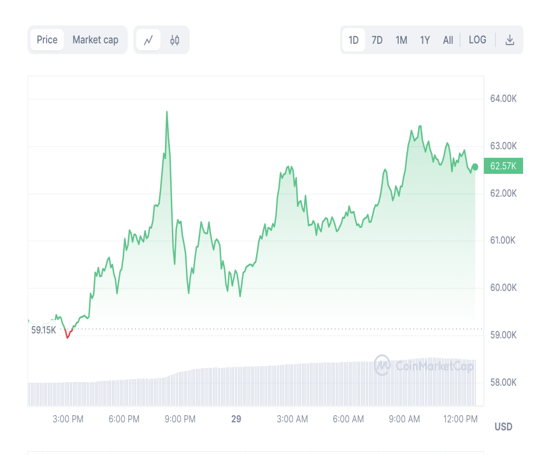Click the red dip in the line
537x455 pixels.
point(68,334)
